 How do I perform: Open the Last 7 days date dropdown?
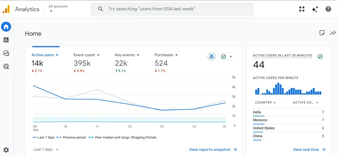pos(46,149)
